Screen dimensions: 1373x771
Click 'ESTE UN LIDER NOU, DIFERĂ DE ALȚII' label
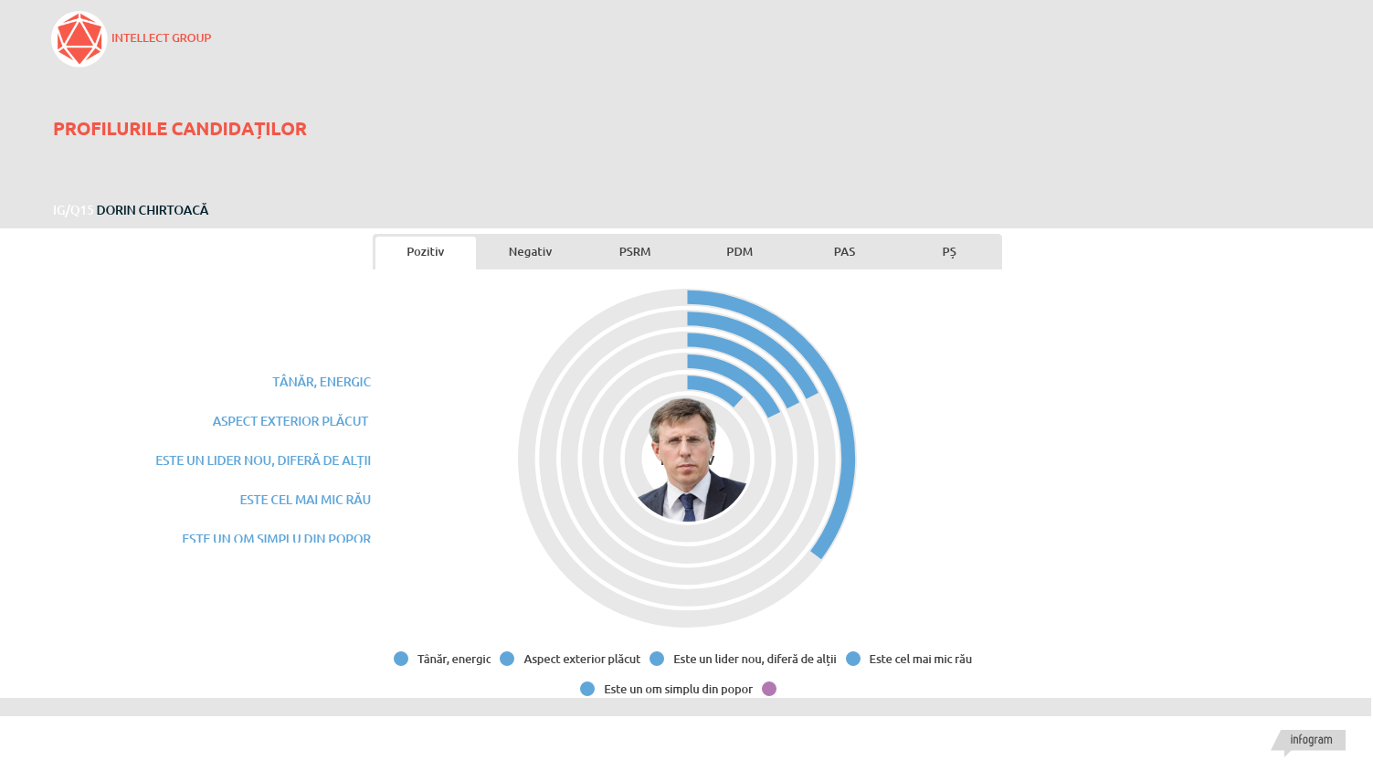click(x=263, y=460)
